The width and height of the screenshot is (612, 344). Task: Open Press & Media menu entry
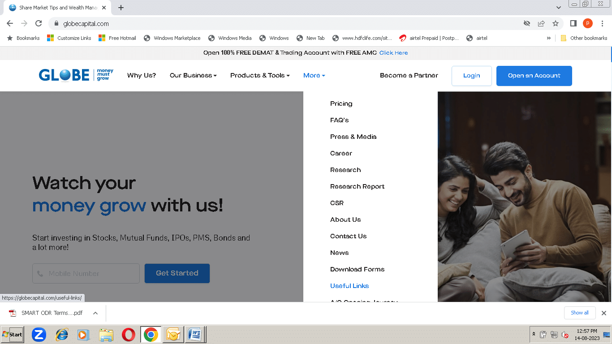pyautogui.click(x=353, y=137)
